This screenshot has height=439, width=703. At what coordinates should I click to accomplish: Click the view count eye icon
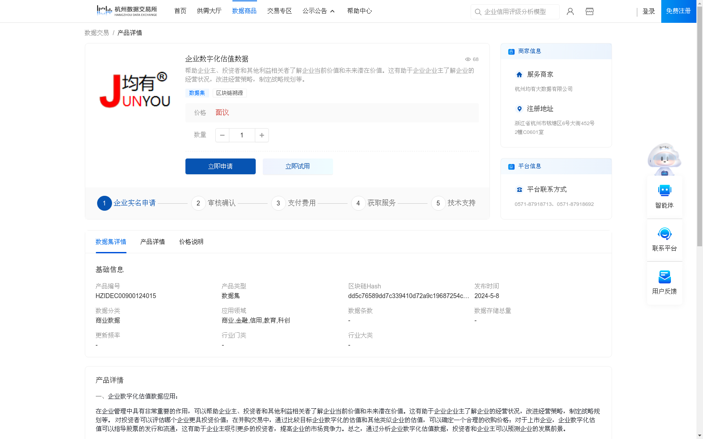(x=468, y=59)
